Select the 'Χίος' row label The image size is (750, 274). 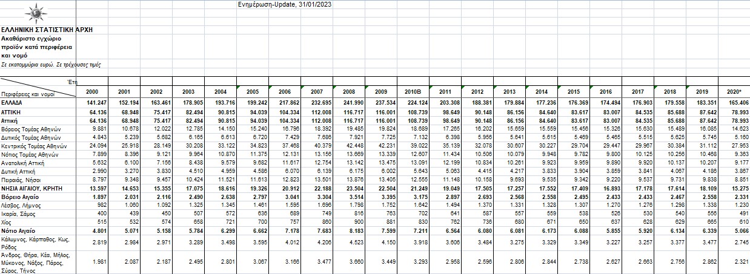tap(7, 223)
